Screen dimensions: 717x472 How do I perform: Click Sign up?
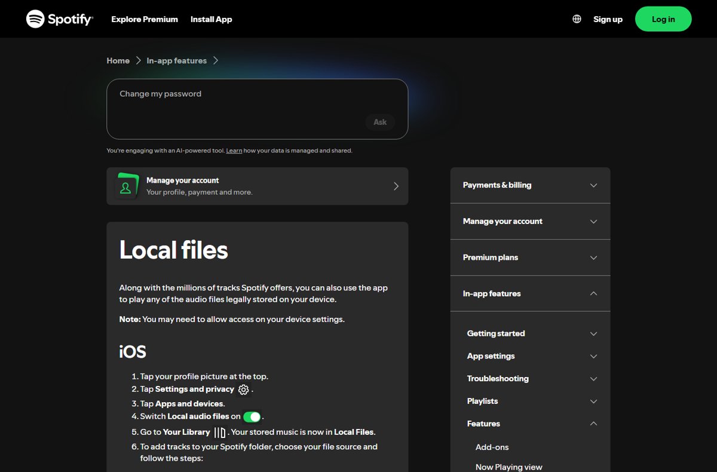pyautogui.click(x=608, y=19)
